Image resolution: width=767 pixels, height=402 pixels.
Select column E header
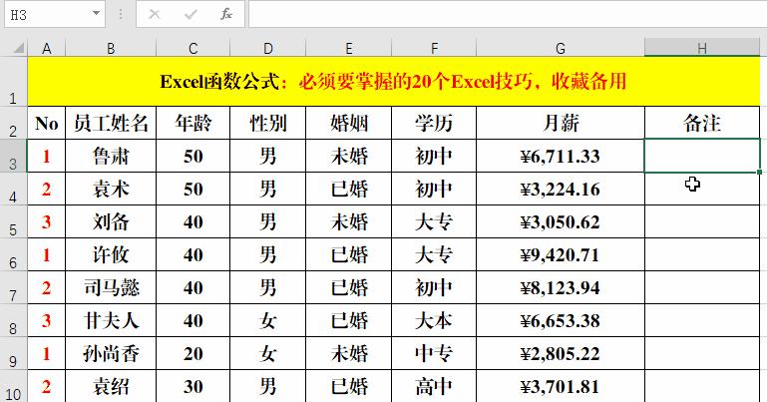(x=348, y=49)
